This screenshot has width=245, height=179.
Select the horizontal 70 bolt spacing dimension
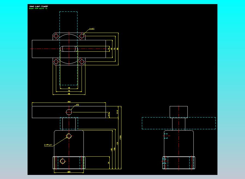click(69, 91)
